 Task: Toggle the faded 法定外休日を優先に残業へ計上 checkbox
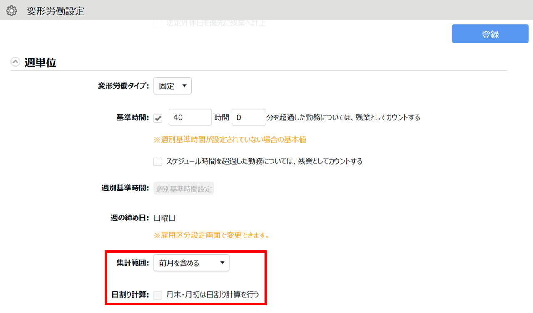[x=158, y=24]
